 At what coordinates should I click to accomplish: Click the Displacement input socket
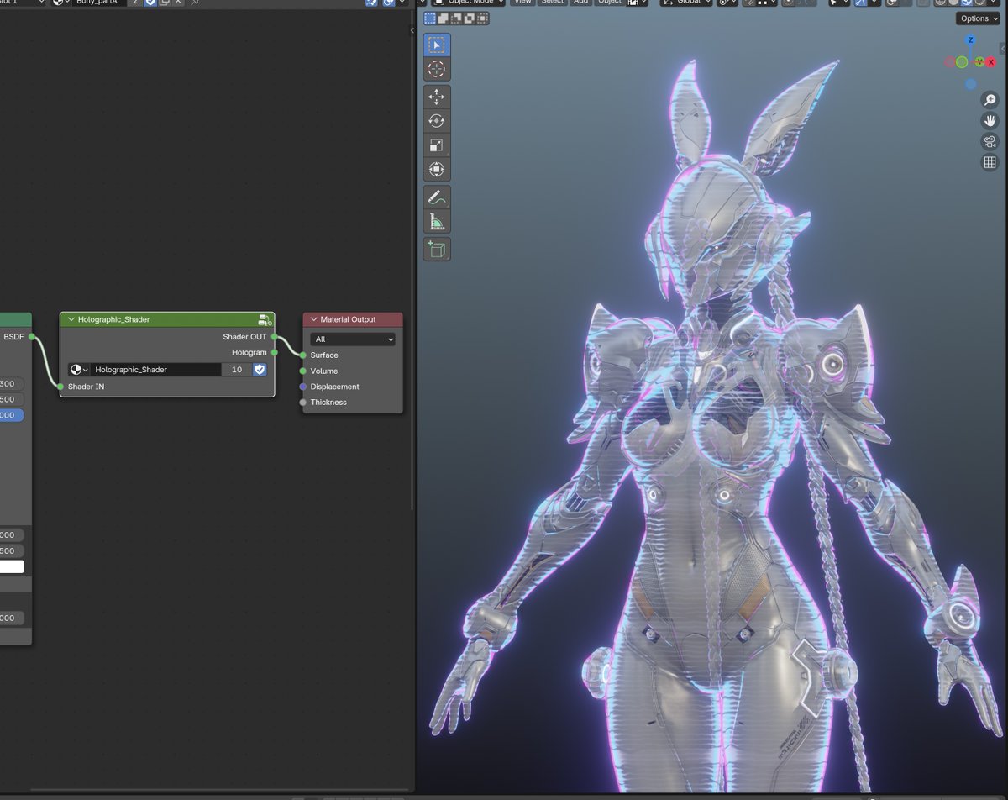click(302, 387)
